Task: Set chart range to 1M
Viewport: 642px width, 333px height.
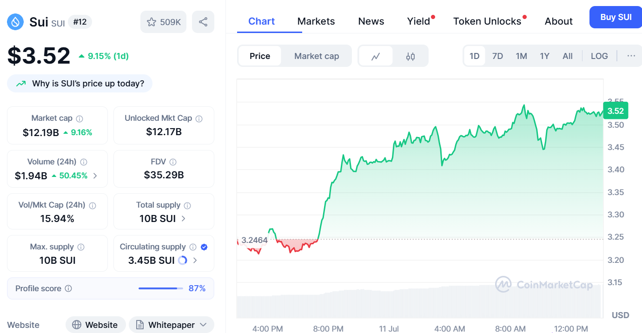Action: pos(521,56)
